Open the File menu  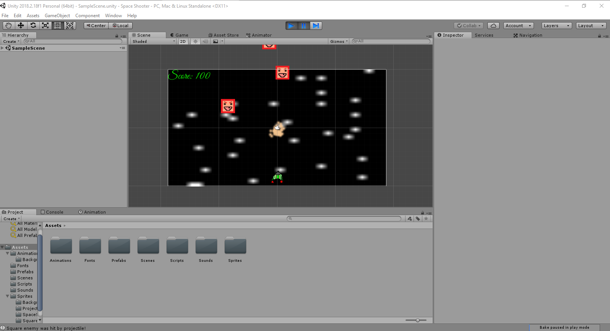5,16
